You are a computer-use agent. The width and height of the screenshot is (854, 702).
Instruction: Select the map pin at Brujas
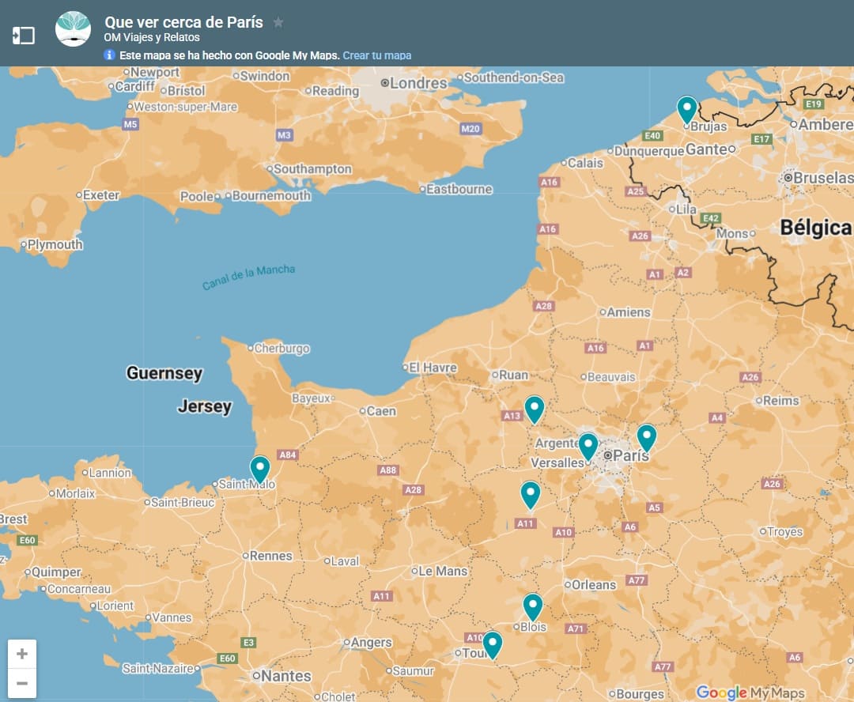tap(687, 110)
